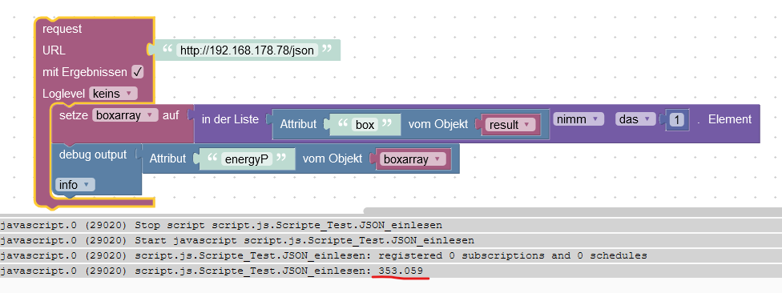Screen dimensions: 782x293
Task: Click the 'Loglevel' label in request block
Action: [64, 94]
